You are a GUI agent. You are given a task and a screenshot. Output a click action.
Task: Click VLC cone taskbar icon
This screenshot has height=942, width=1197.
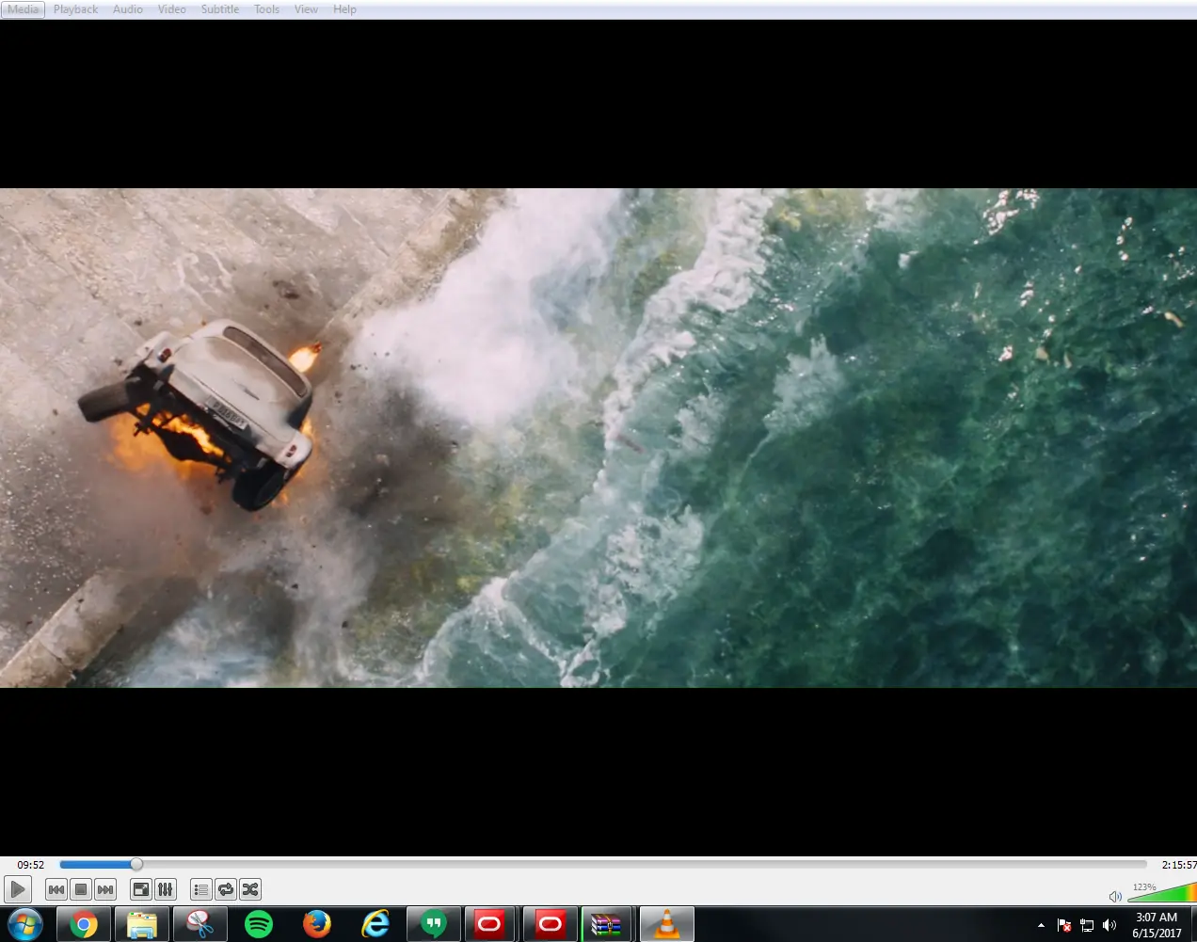click(x=666, y=925)
